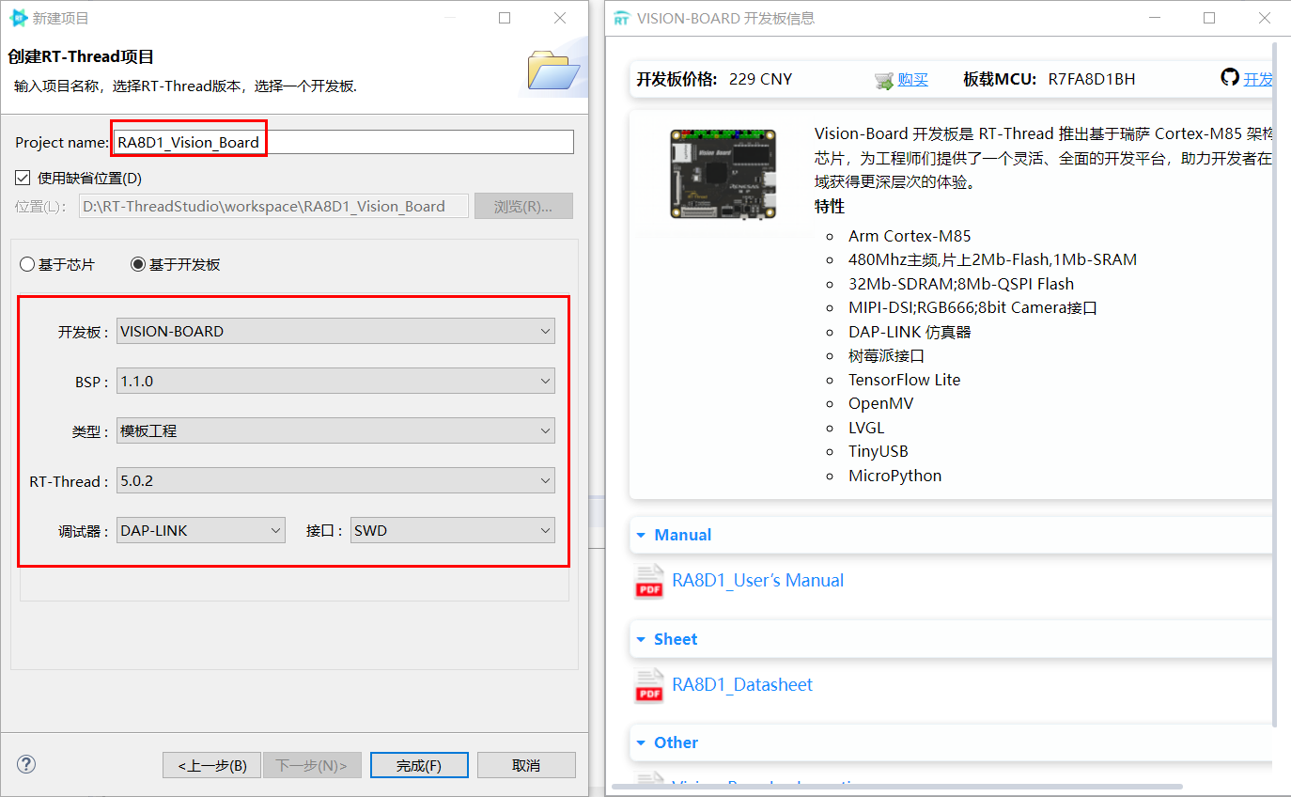This screenshot has width=1291, height=797.
Task: Maximize the VISION-BOARD 开发板信息 window
Action: pos(1209,18)
